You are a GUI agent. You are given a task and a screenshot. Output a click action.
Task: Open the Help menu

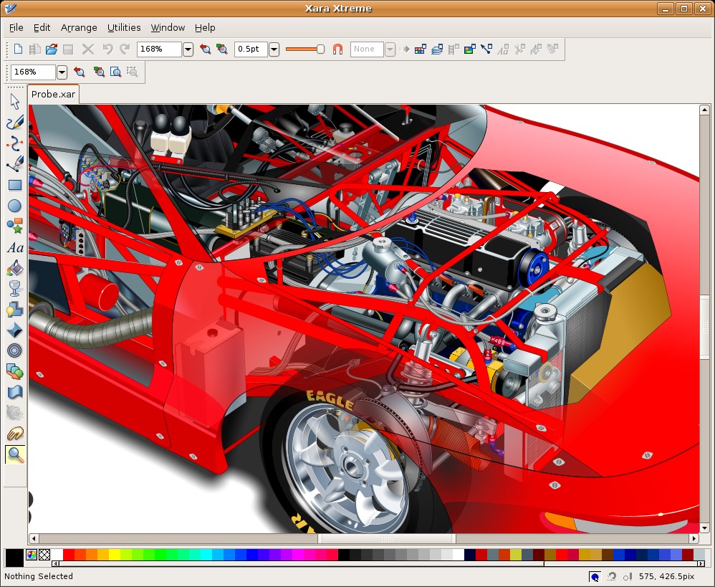point(205,28)
